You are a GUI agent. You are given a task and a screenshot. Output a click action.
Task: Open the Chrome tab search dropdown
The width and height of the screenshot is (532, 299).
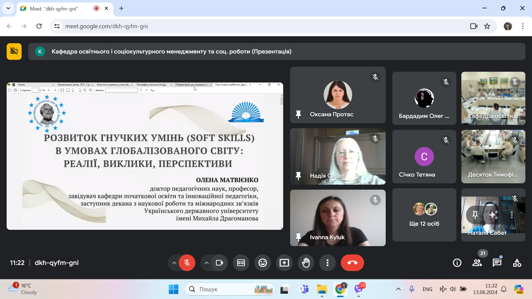coord(8,8)
